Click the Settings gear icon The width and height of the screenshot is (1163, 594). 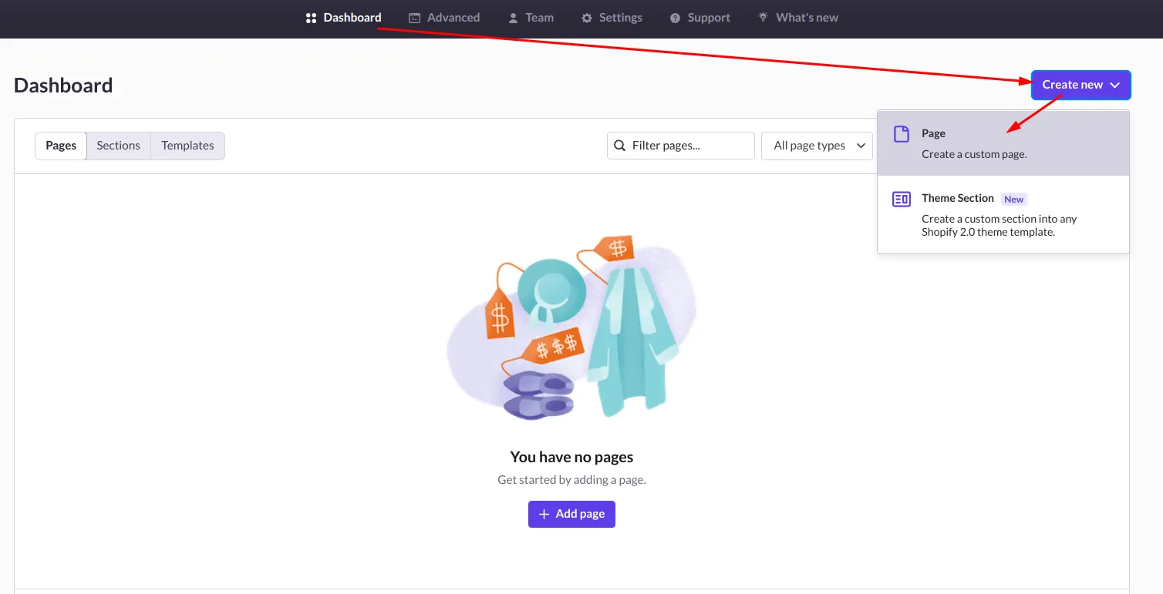click(x=587, y=18)
